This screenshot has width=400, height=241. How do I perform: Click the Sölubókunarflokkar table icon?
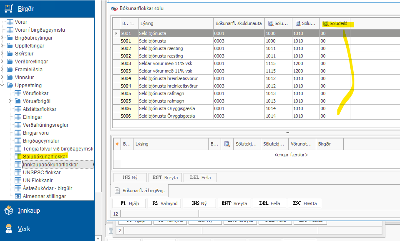pos(18,157)
